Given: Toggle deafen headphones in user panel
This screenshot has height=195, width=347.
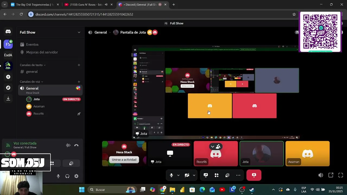Looking at the screenshot, I should (67, 176).
